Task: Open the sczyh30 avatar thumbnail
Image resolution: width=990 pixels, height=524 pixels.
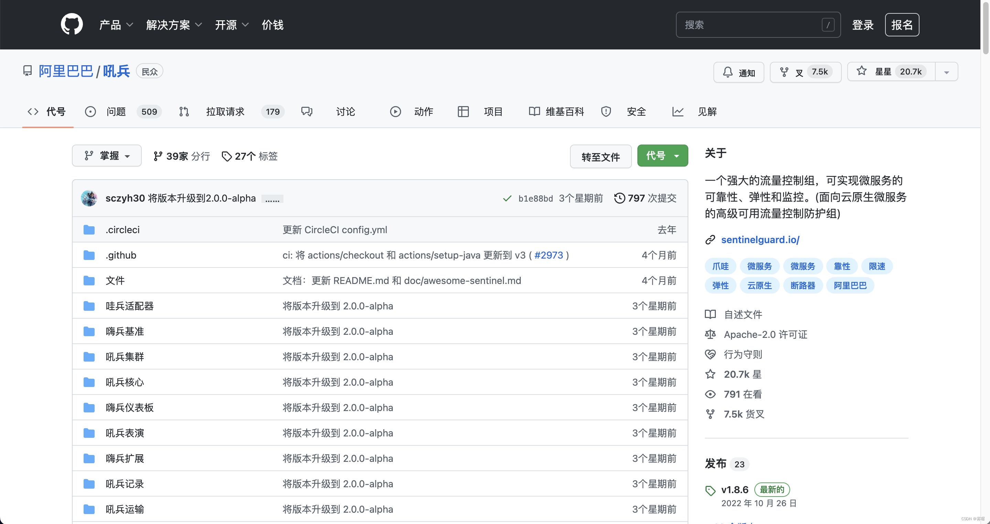Action: click(89, 198)
